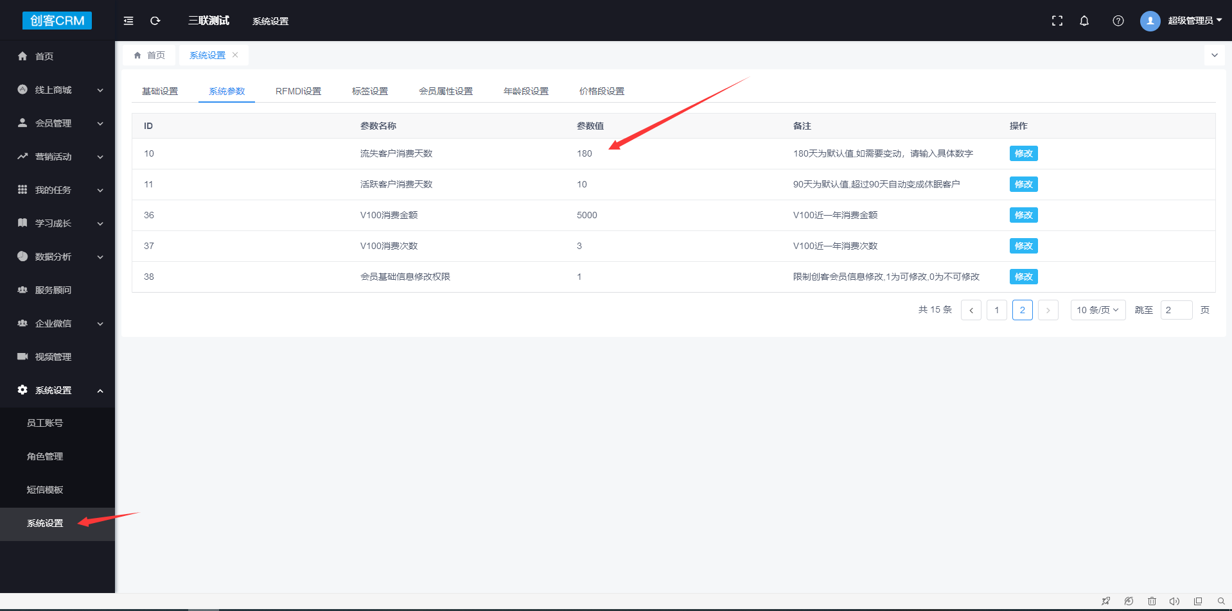Click the 首页 home icon in sidebar
Image resolution: width=1232 pixels, height=611 pixels.
[x=22, y=56]
